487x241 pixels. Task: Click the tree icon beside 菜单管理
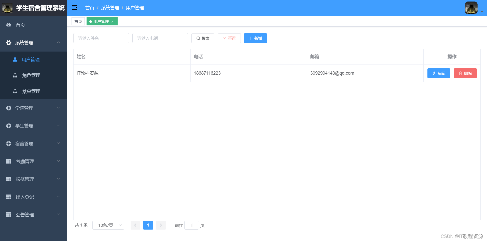(x=15, y=91)
